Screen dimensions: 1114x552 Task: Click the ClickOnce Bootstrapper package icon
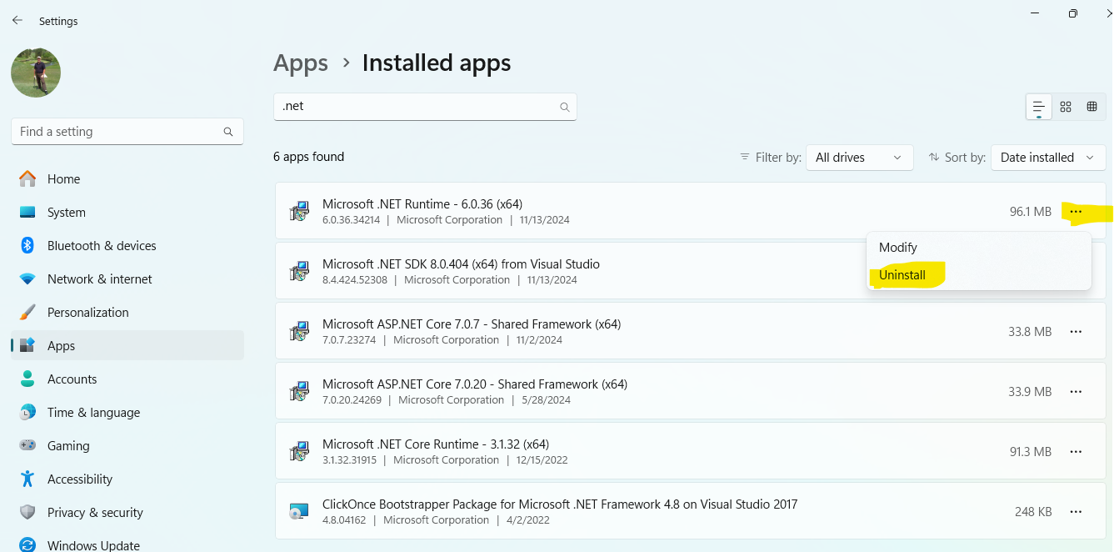[x=298, y=512]
